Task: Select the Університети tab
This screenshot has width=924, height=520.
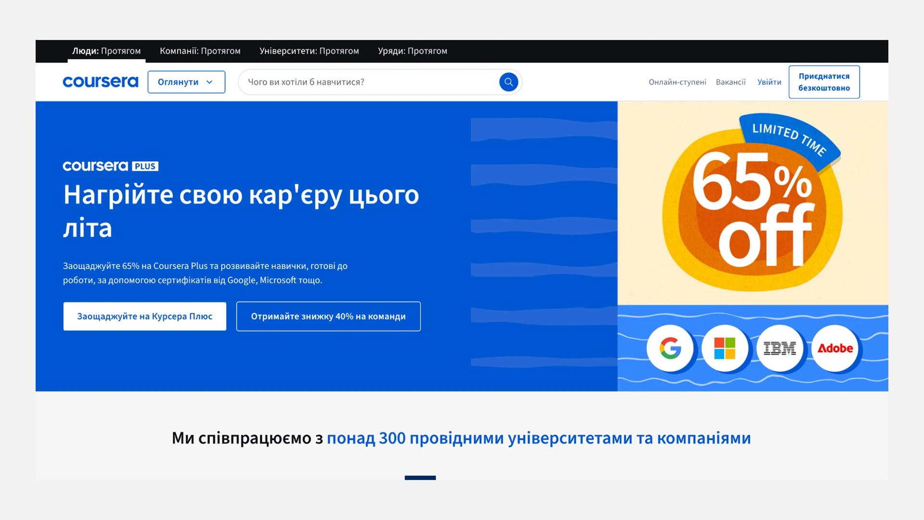Action: coord(309,51)
